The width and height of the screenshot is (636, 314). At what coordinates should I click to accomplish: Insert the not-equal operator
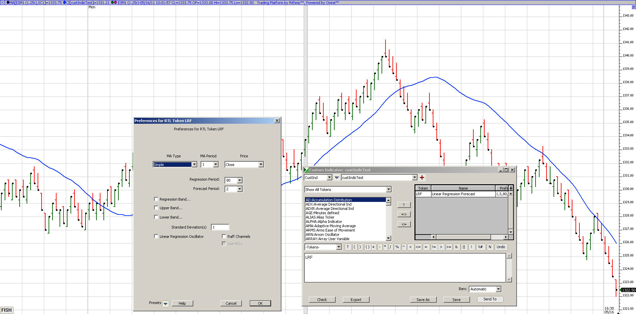pyautogui.click(x=434, y=247)
